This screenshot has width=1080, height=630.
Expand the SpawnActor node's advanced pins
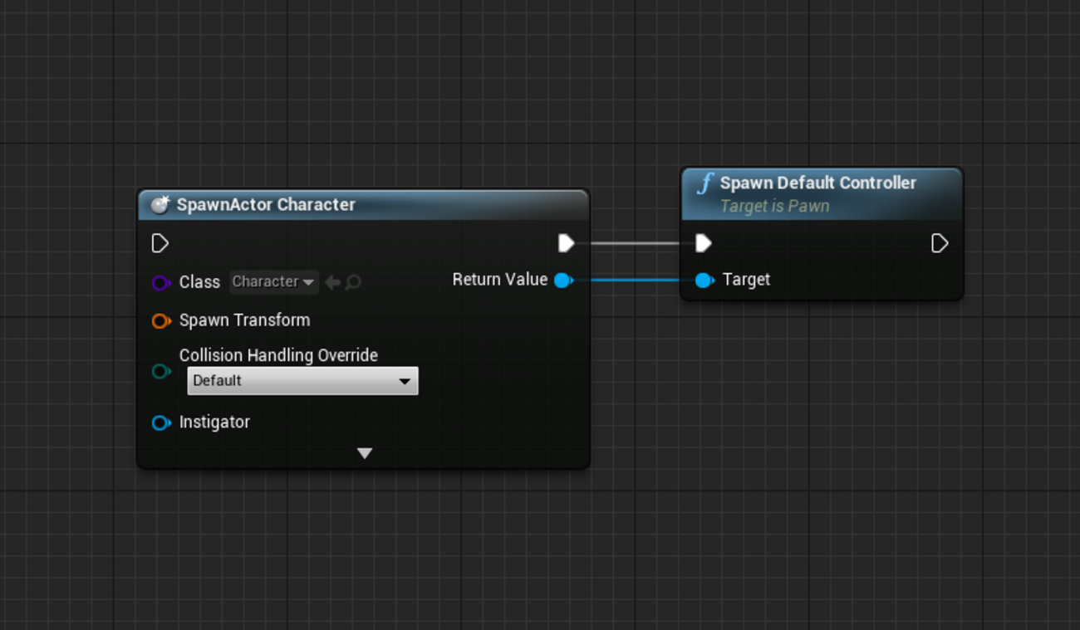click(x=364, y=453)
